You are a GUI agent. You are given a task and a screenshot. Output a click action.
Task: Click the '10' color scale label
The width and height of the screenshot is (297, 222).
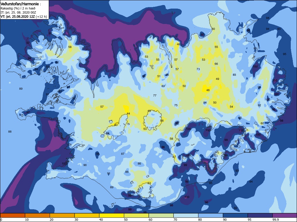pos(27,220)
